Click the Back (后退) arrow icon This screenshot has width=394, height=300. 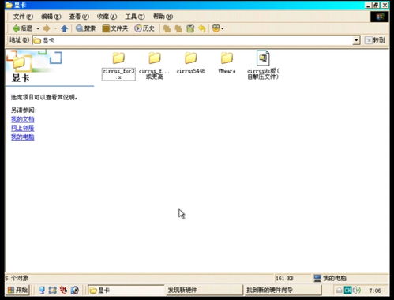click(16, 28)
